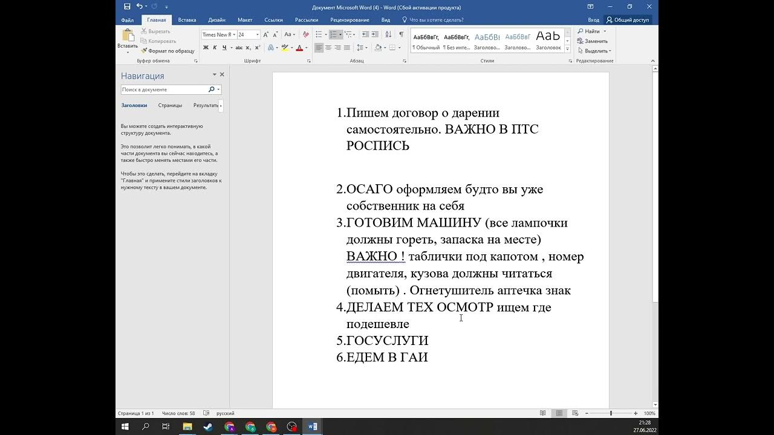Apply the Заголовок 1 style thumbnail
The image size is (774, 435).
pyautogui.click(x=487, y=41)
